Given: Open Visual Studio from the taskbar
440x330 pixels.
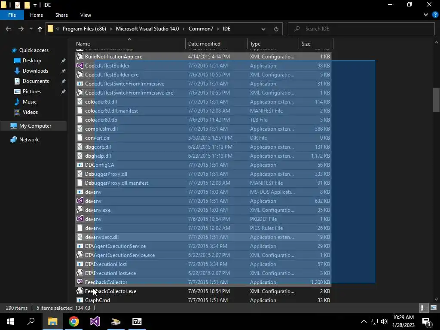Looking at the screenshot, I should click(95, 321).
